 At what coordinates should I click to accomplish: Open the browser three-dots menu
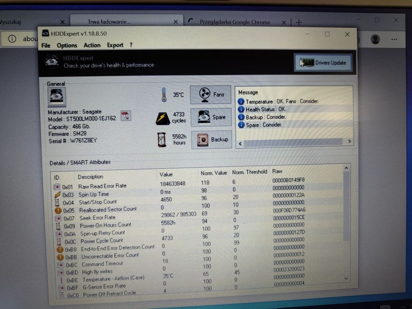point(394,39)
